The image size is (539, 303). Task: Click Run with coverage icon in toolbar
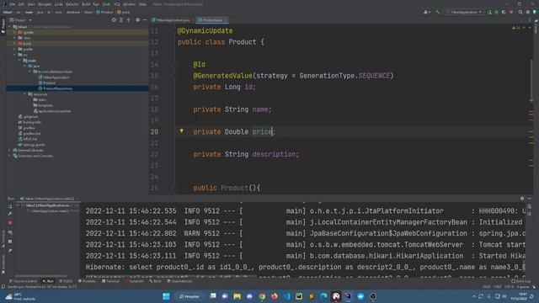pyautogui.click(x=504, y=12)
